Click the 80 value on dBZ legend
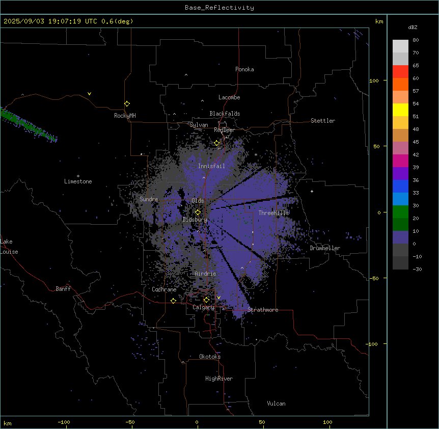Viewport: 439px width, 429px height. pyautogui.click(x=416, y=40)
